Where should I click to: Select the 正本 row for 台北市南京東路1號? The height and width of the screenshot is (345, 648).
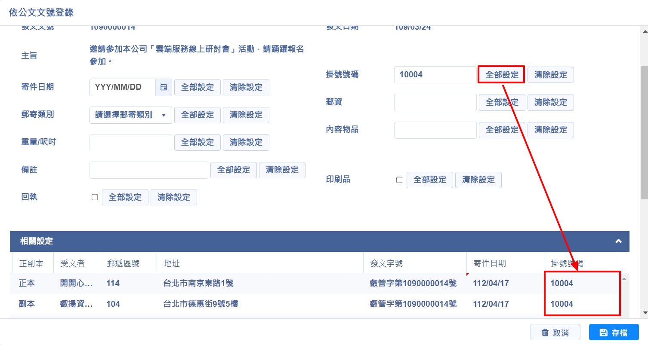(198, 284)
